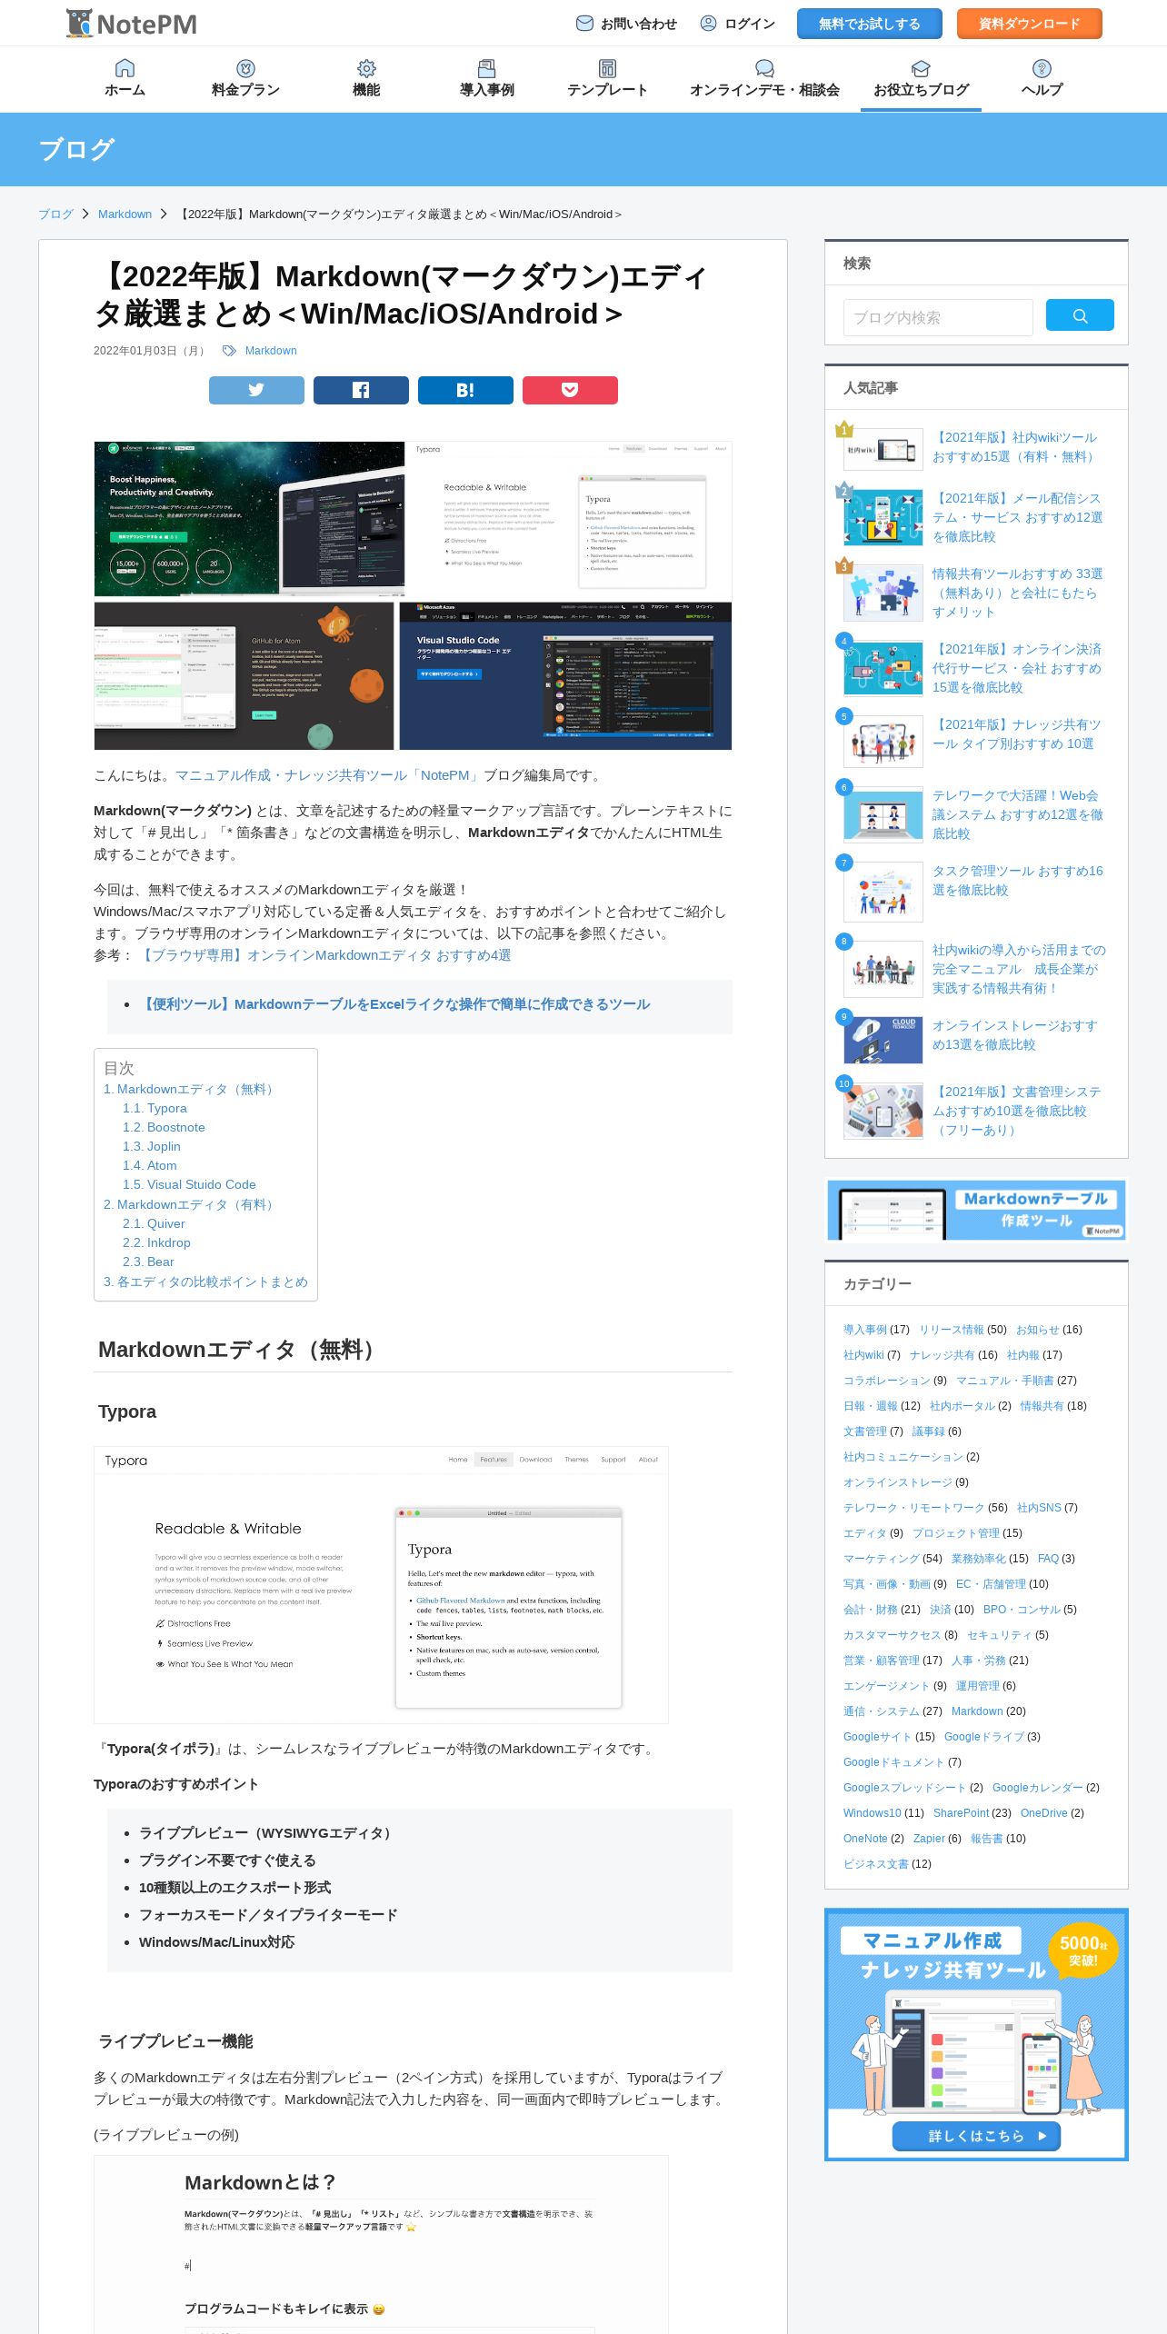Viewport: 1167px width, 2334px height.
Task: Open popular article 1 社内wikiツール thumbnail
Action: click(x=883, y=448)
